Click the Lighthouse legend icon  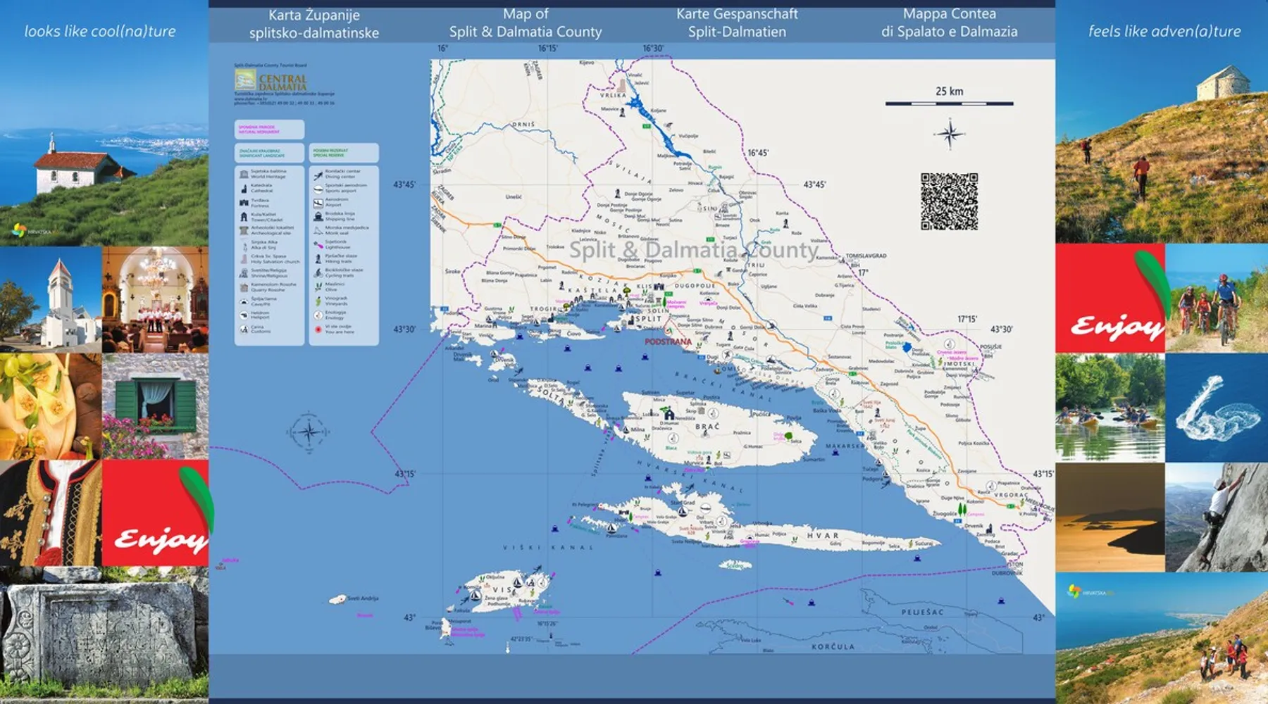(x=318, y=244)
